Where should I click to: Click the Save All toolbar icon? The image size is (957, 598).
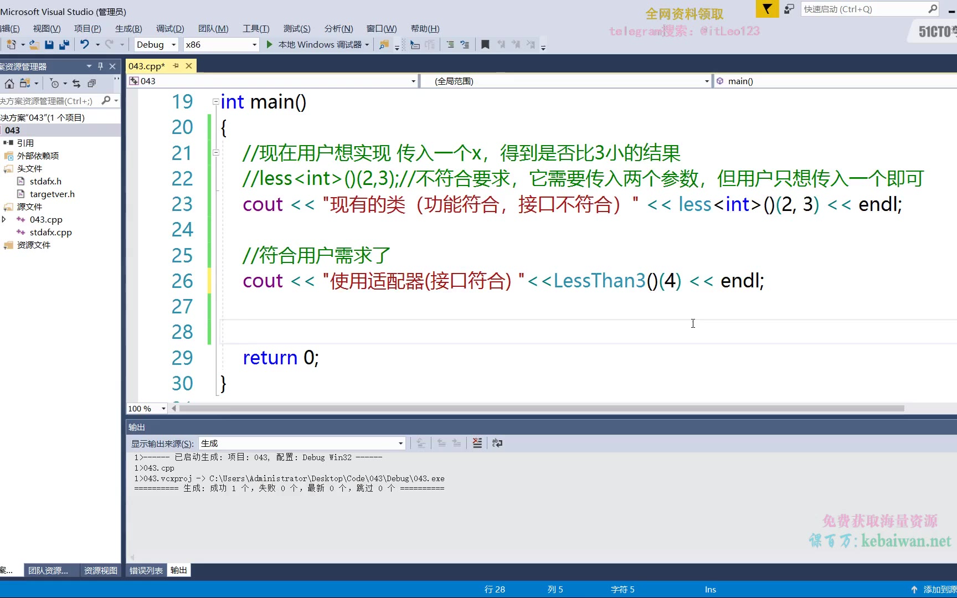[x=64, y=45]
